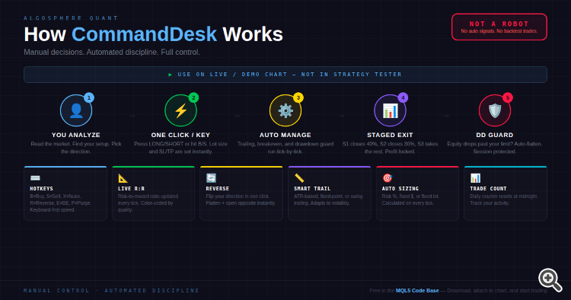
Task: Click the Trade Count chart icon
Action: (x=475, y=178)
